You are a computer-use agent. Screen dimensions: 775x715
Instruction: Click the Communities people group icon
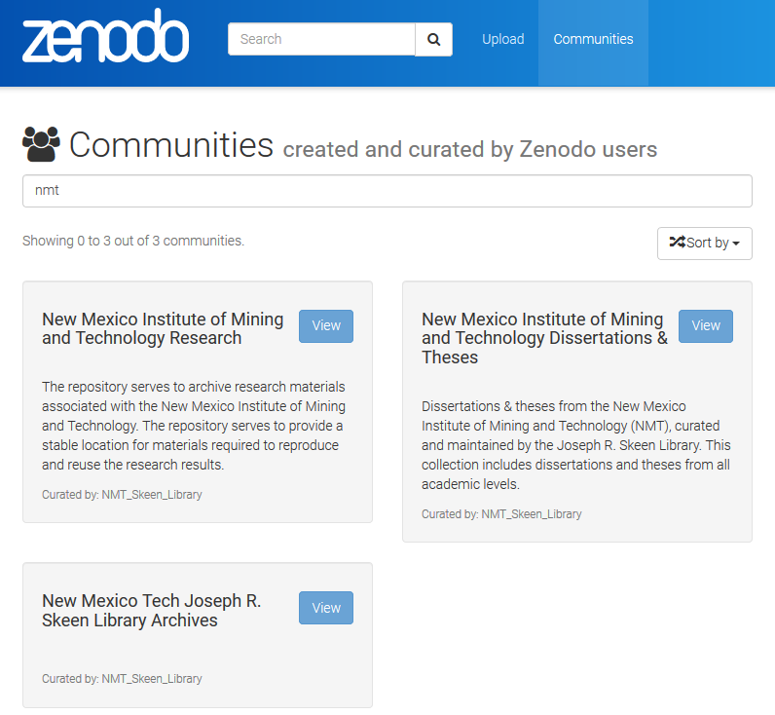(x=41, y=144)
